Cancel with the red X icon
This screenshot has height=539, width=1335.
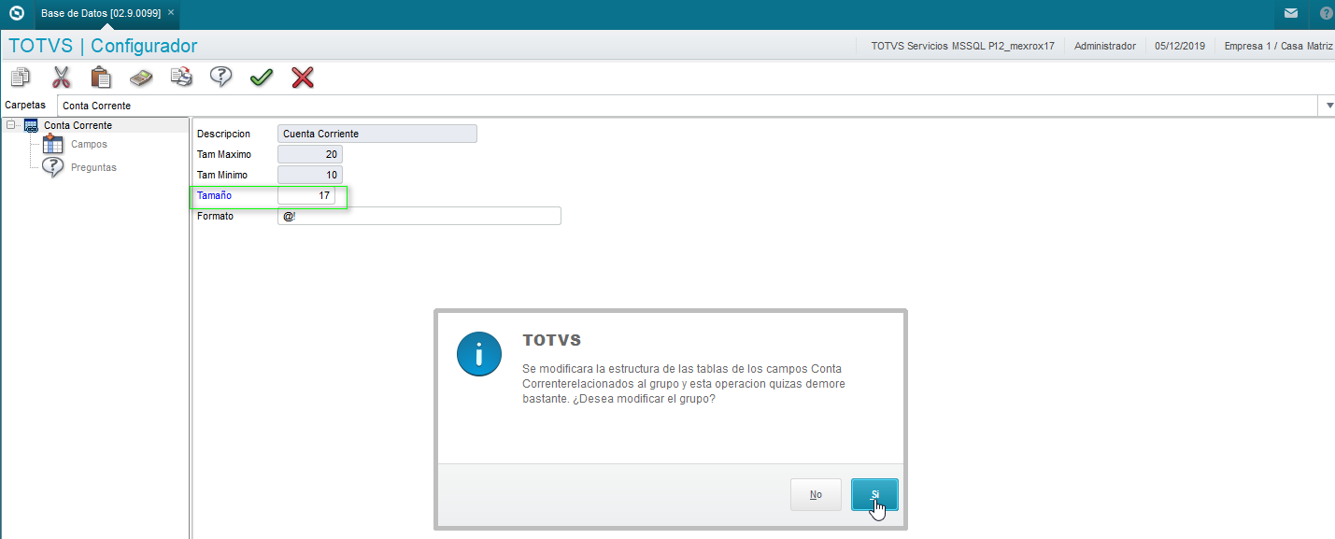pyautogui.click(x=302, y=77)
